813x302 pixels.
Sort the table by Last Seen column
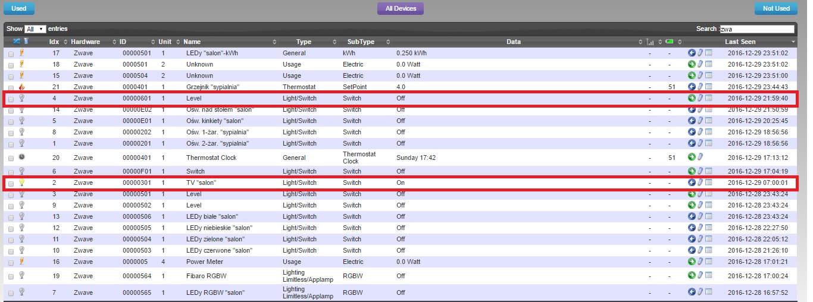740,42
